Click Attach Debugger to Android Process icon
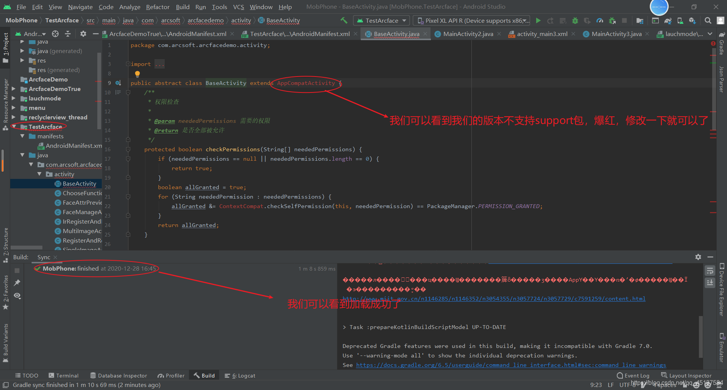 click(x=612, y=20)
